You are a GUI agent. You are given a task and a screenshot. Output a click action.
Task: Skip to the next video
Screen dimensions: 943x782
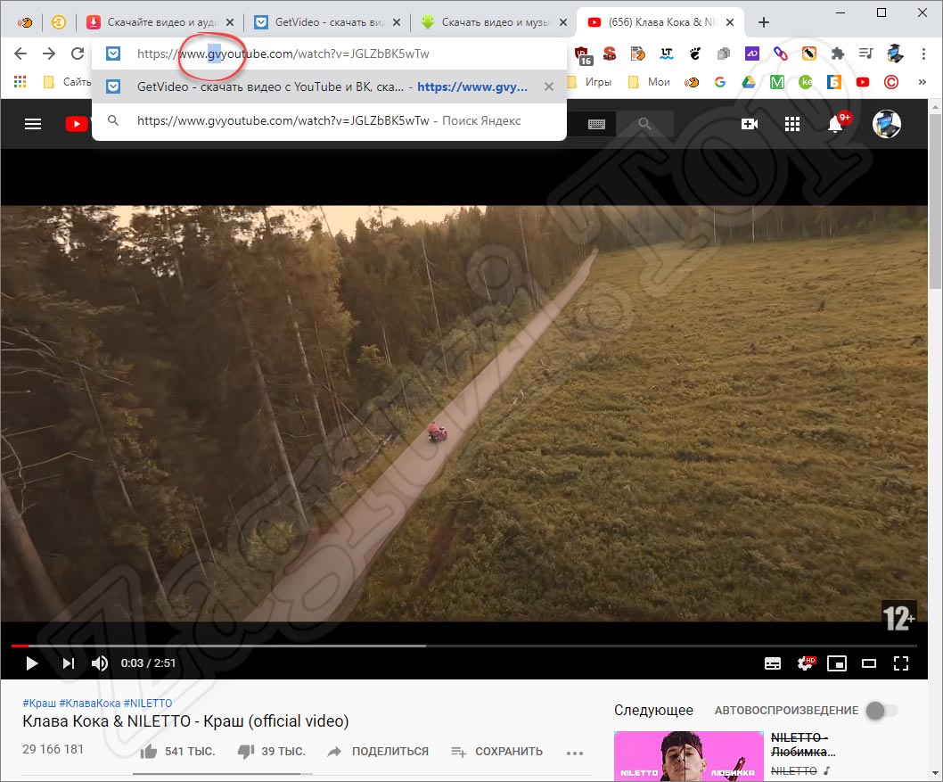pos(69,663)
